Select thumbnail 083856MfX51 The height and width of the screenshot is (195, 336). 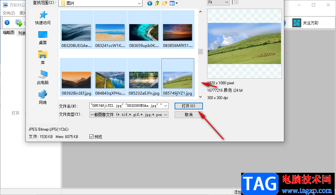pyautogui.click(x=177, y=30)
